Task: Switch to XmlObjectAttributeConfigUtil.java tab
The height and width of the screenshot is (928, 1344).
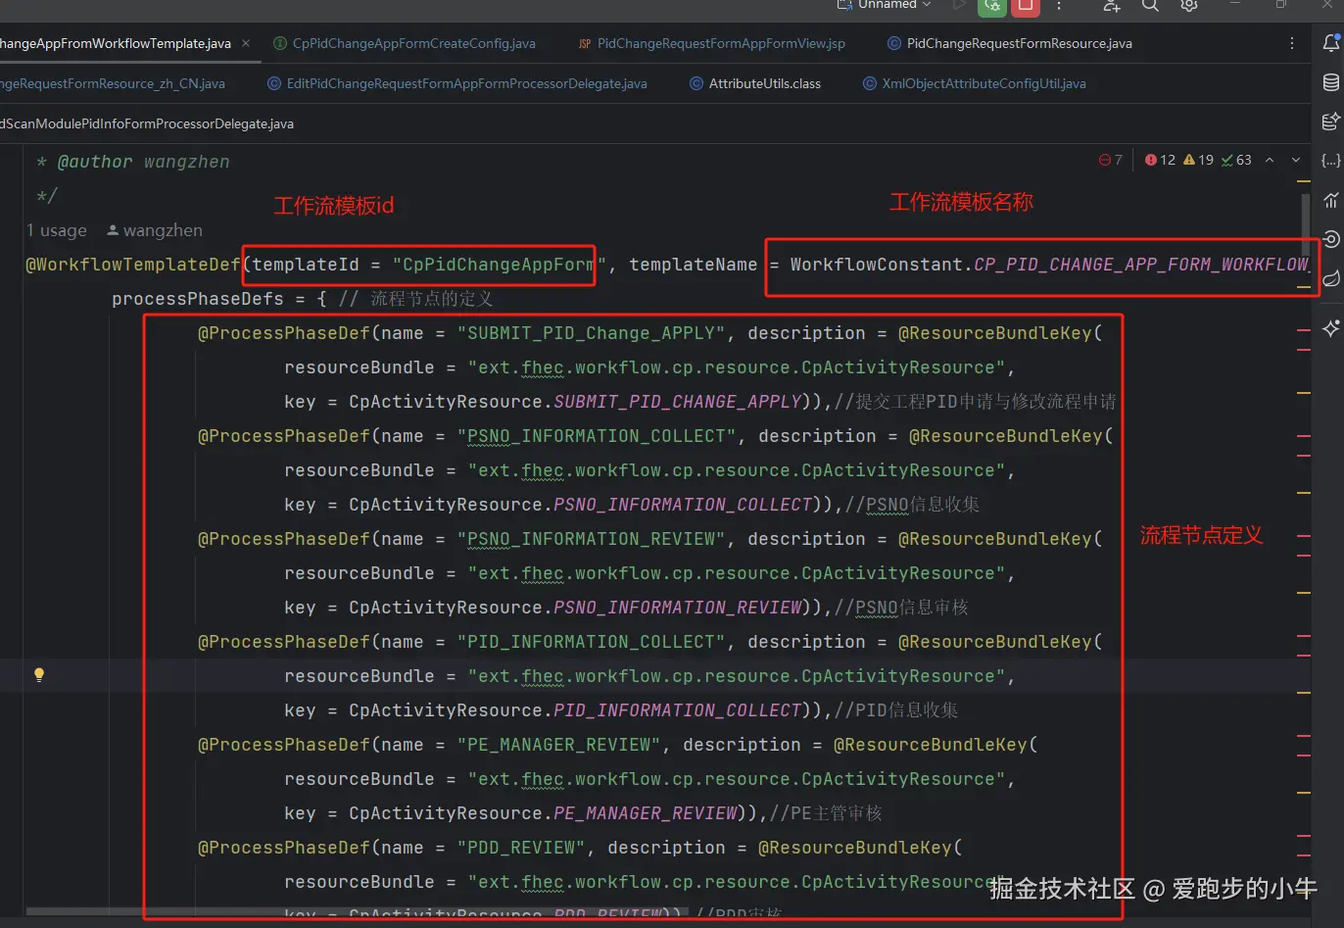Action: pos(975,83)
